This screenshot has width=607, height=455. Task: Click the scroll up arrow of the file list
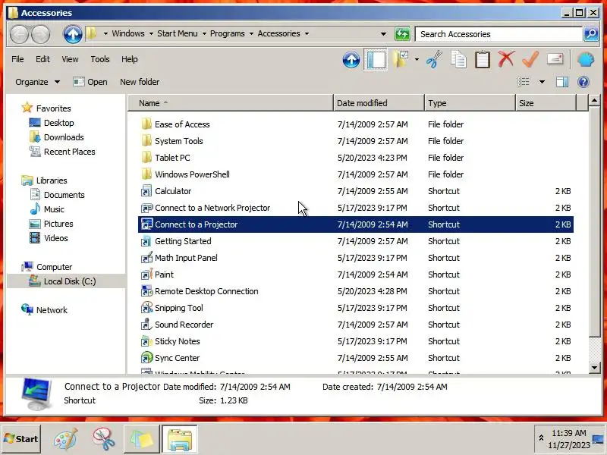point(594,101)
